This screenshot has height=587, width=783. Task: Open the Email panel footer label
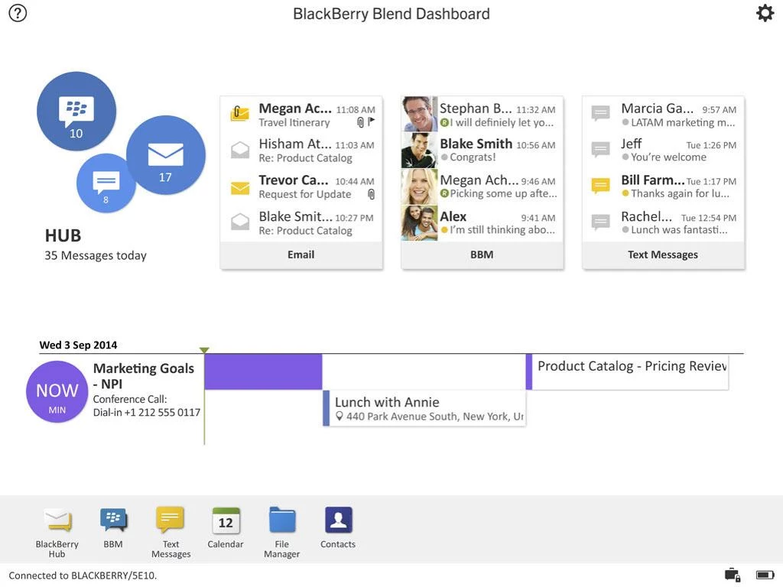(301, 255)
